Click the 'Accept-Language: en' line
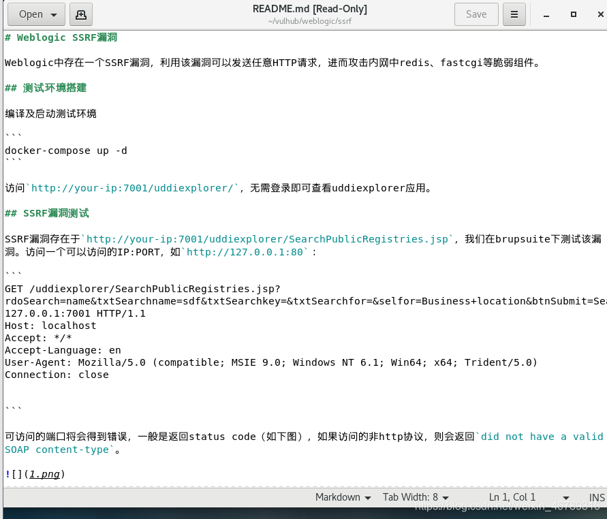This screenshot has height=519, width=607. coord(63,350)
